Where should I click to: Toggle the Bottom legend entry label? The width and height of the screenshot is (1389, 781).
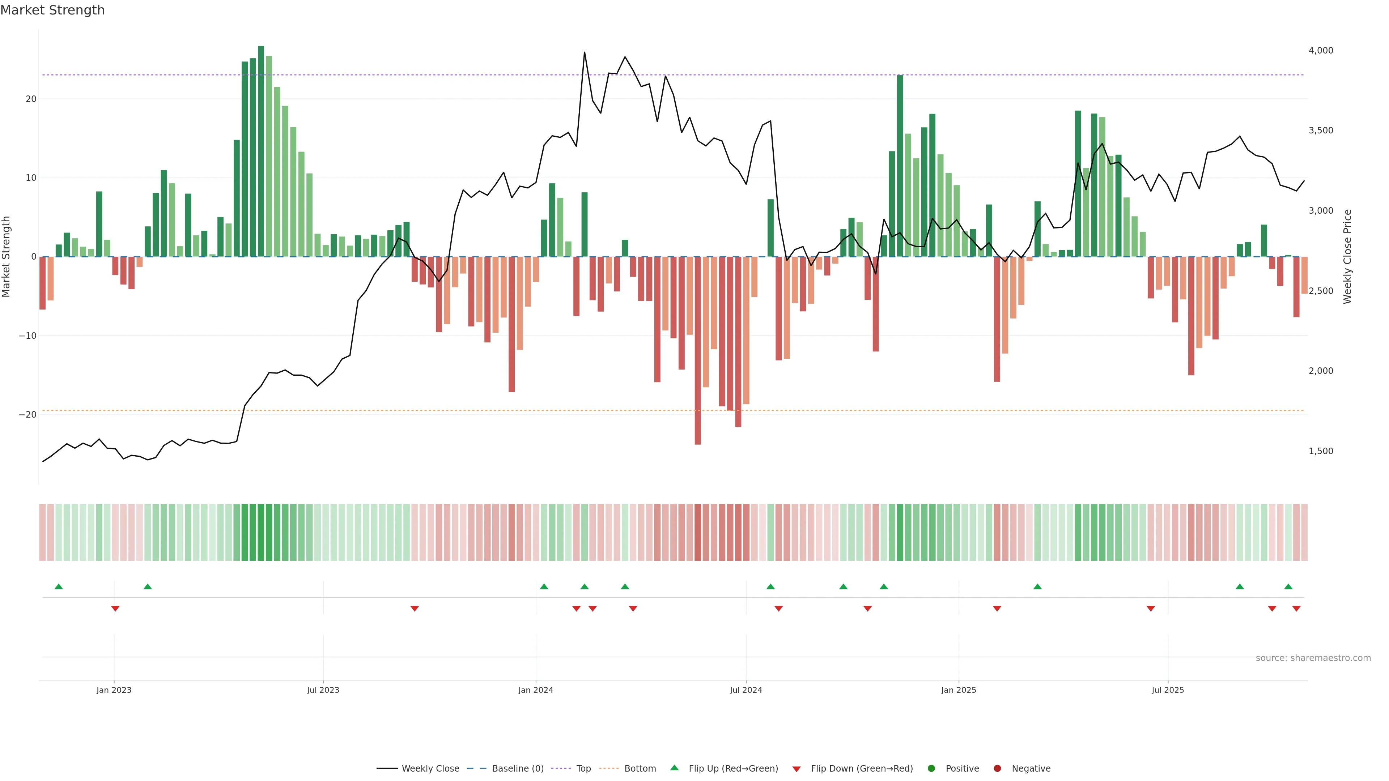pyautogui.click(x=640, y=769)
